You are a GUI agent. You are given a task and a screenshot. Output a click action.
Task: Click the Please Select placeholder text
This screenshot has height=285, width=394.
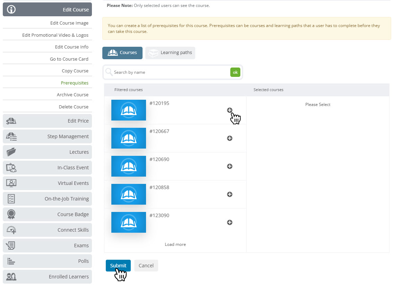point(318,104)
